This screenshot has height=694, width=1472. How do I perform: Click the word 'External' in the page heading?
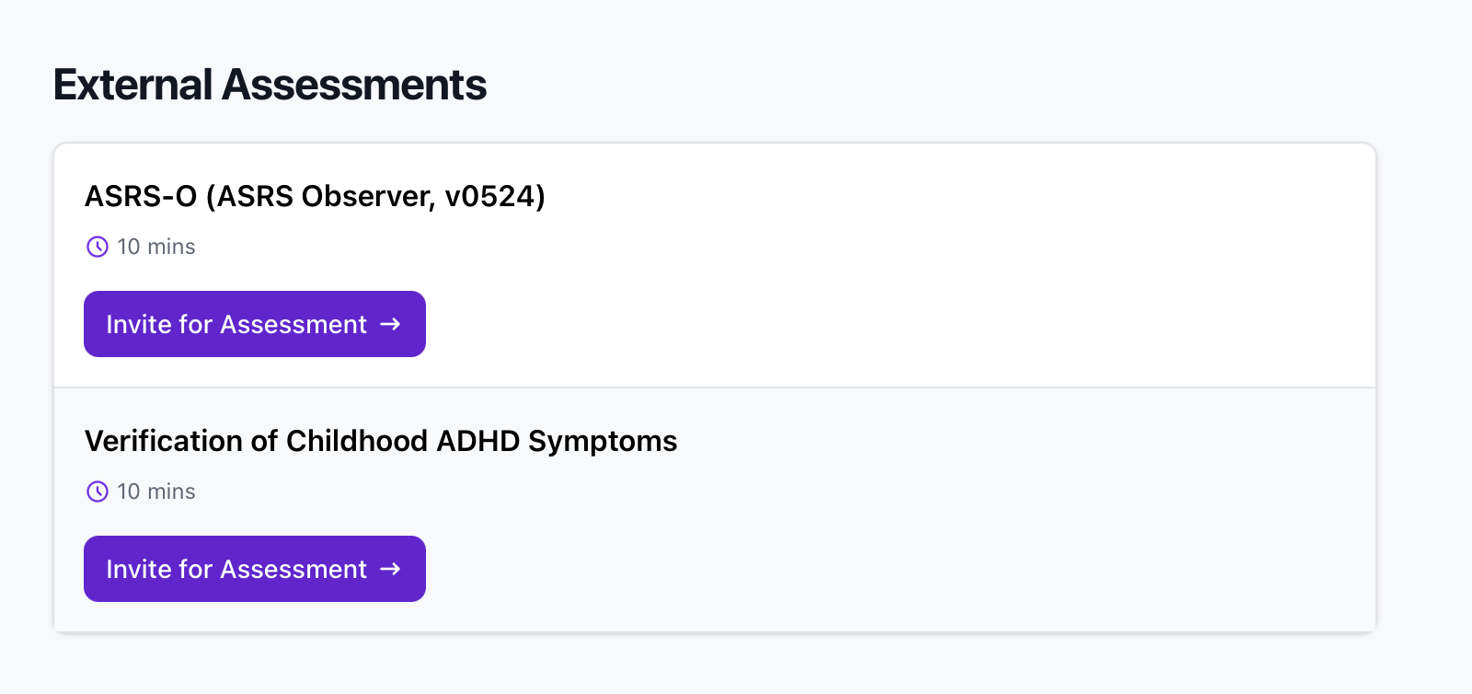133,85
